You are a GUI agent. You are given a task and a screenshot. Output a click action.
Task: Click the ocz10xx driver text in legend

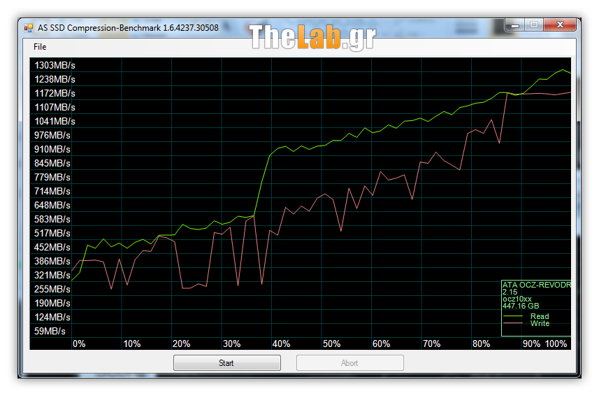coord(517,299)
